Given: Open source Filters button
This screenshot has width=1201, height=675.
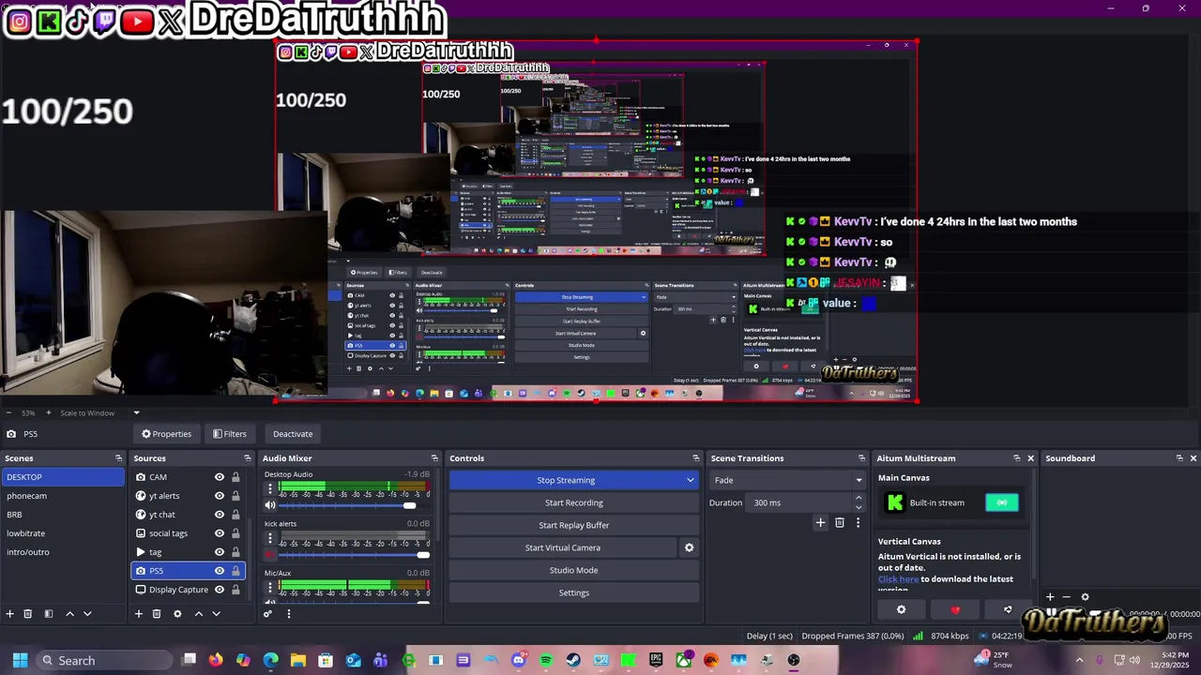Looking at the screenshot, I should 229,434.
